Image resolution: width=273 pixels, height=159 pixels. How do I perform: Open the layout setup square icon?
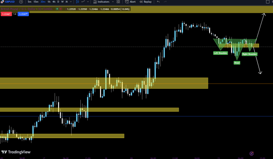pos(268,2)
